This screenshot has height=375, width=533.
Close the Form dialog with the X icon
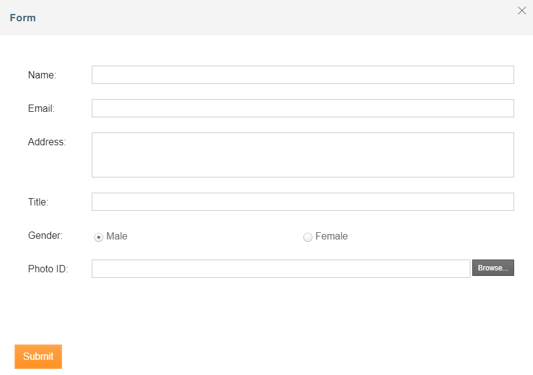click(x=521, y=10)
